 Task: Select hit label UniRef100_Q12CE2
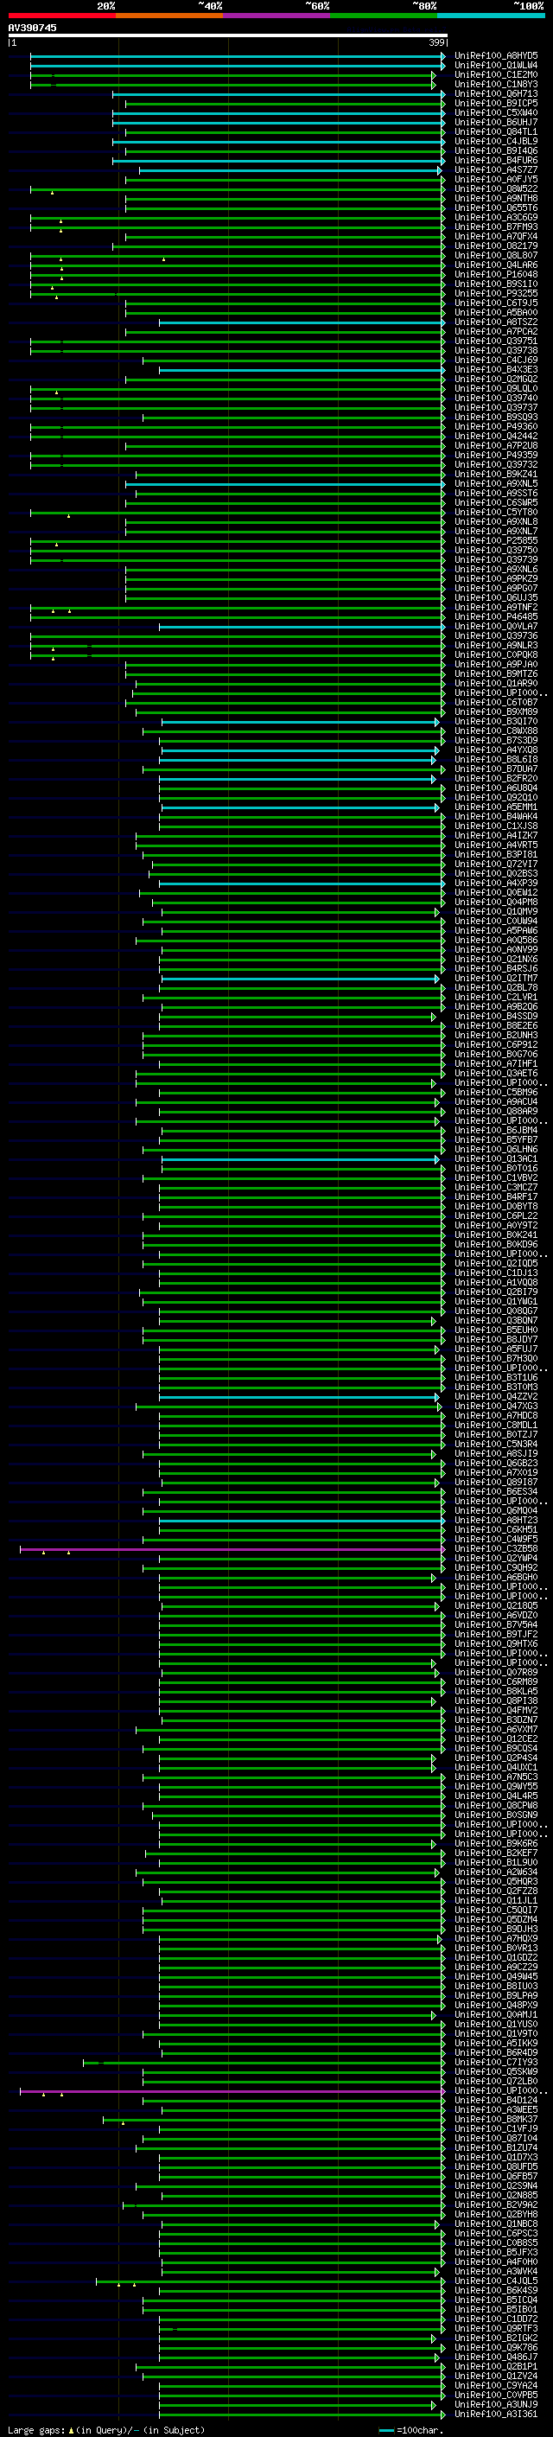pyautogui.click(x=495, y=1738)
